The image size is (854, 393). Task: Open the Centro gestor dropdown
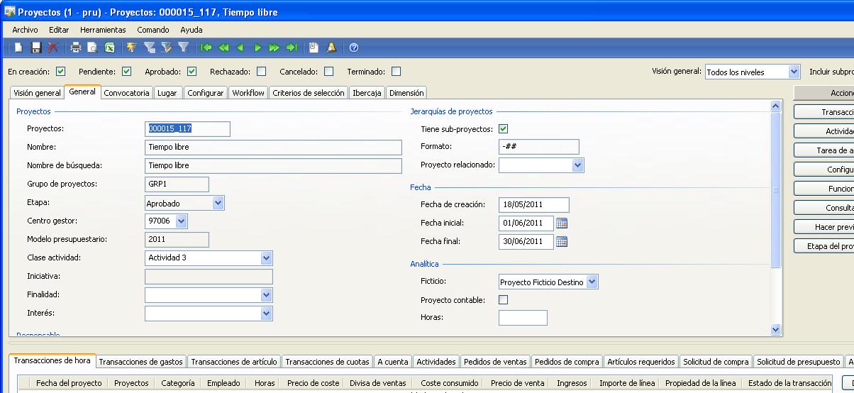(182, 221)
